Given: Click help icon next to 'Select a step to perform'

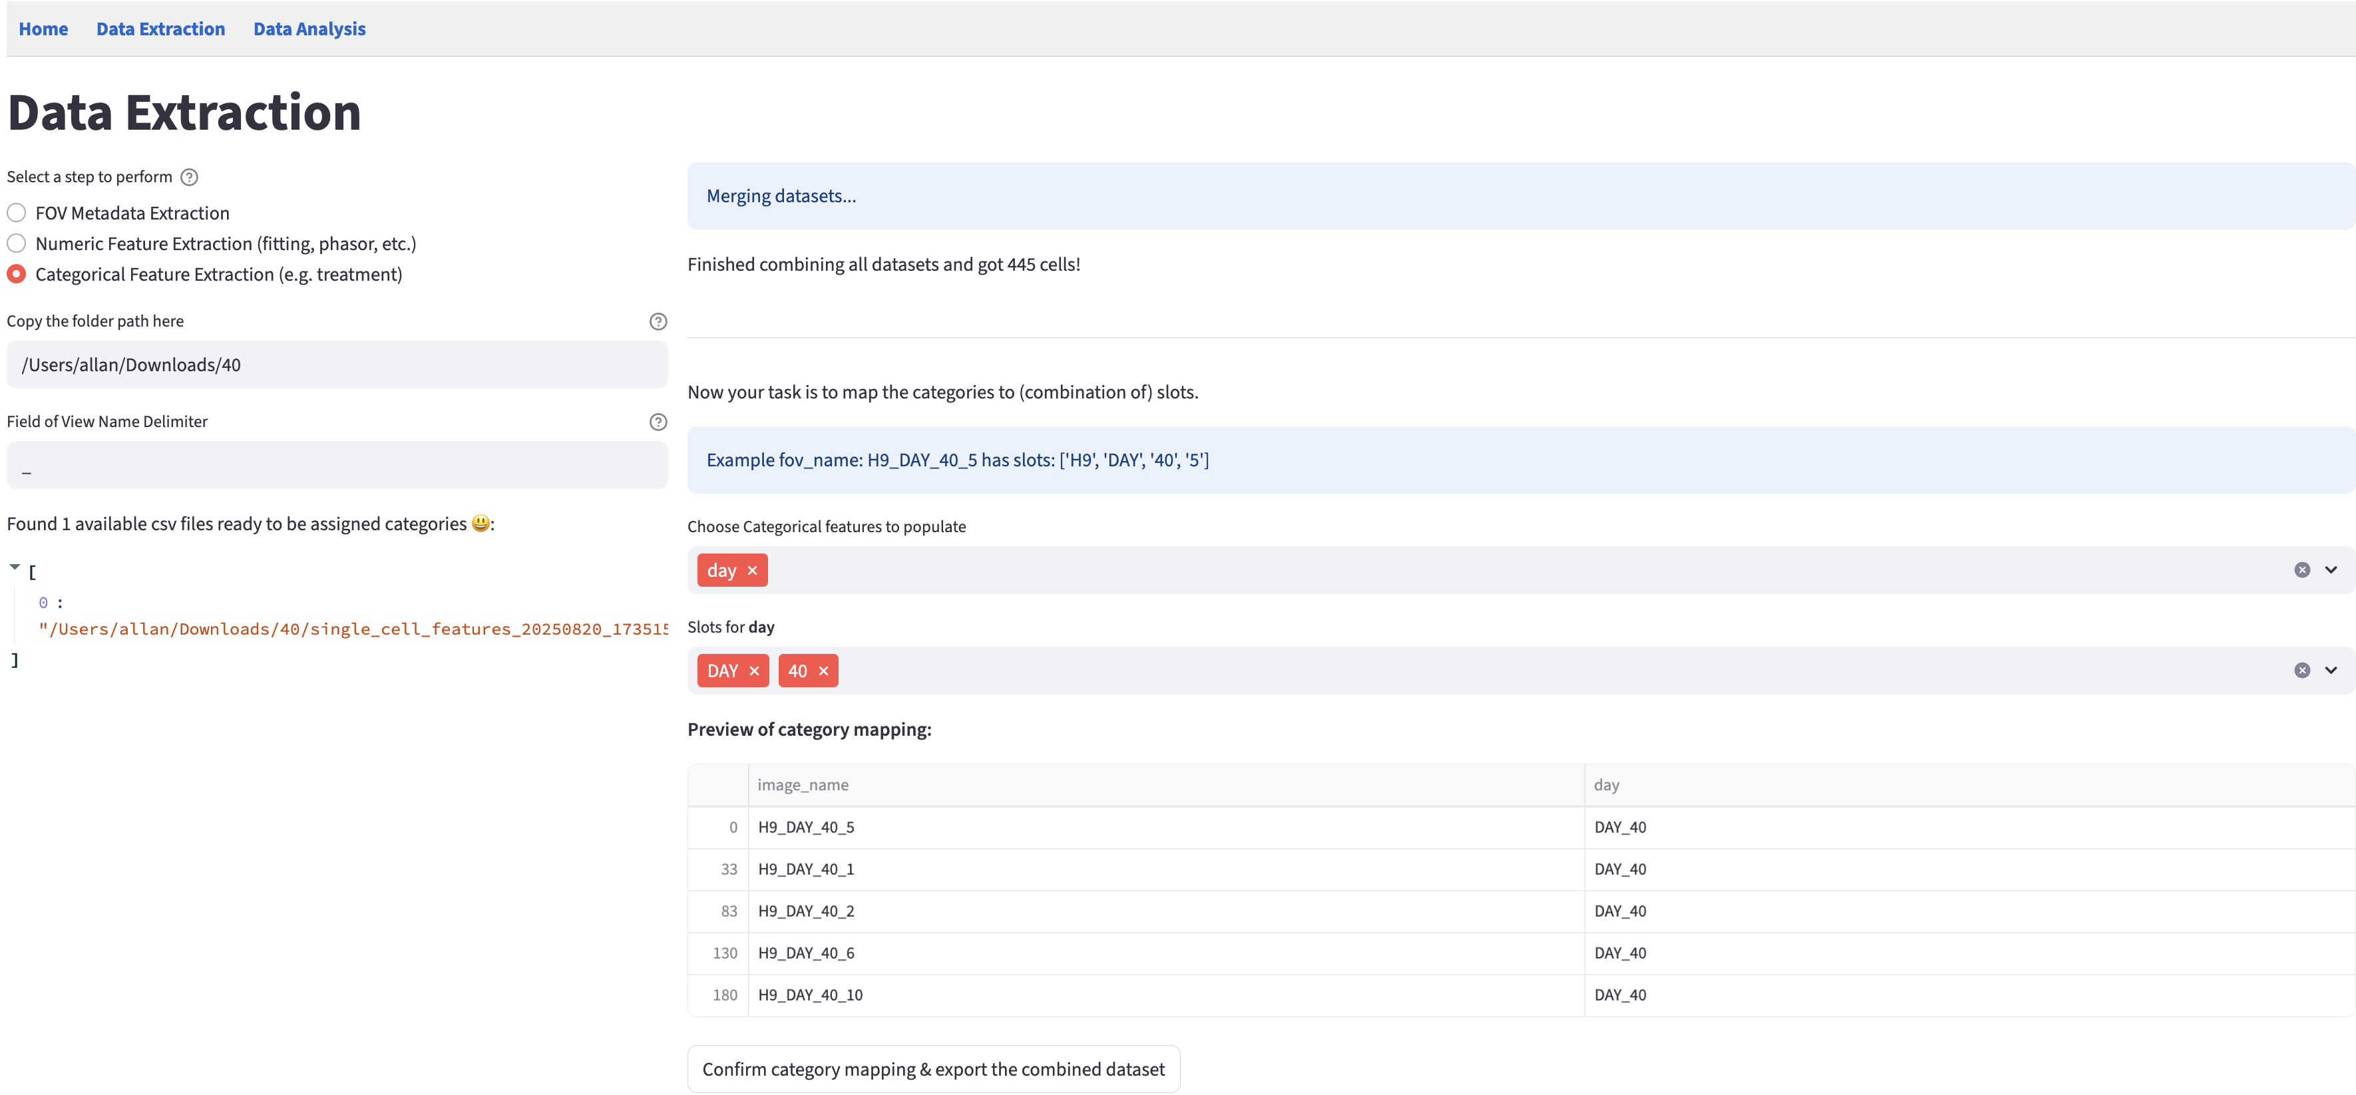Looking at the screenshot, I should coord(189,178).
